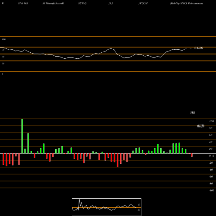
Task: Click the '40' label on MR axis
Action: click(x=210, y=142)
